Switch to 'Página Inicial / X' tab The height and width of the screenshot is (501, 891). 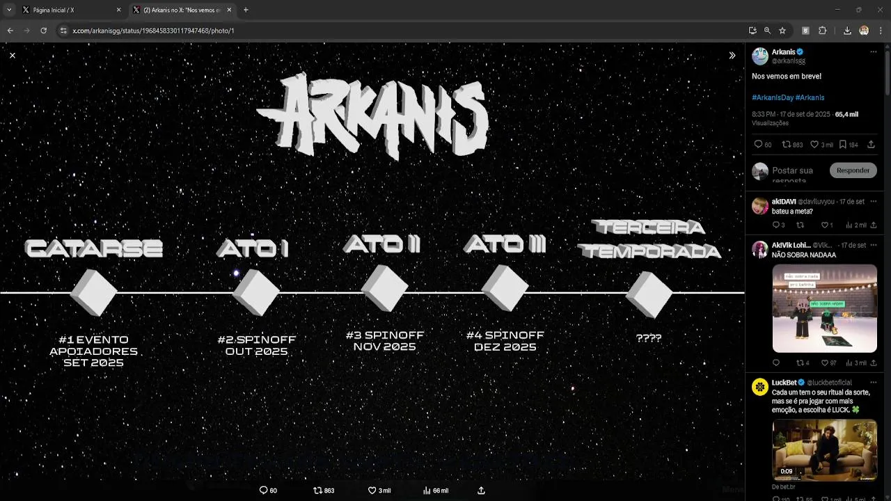70,10
